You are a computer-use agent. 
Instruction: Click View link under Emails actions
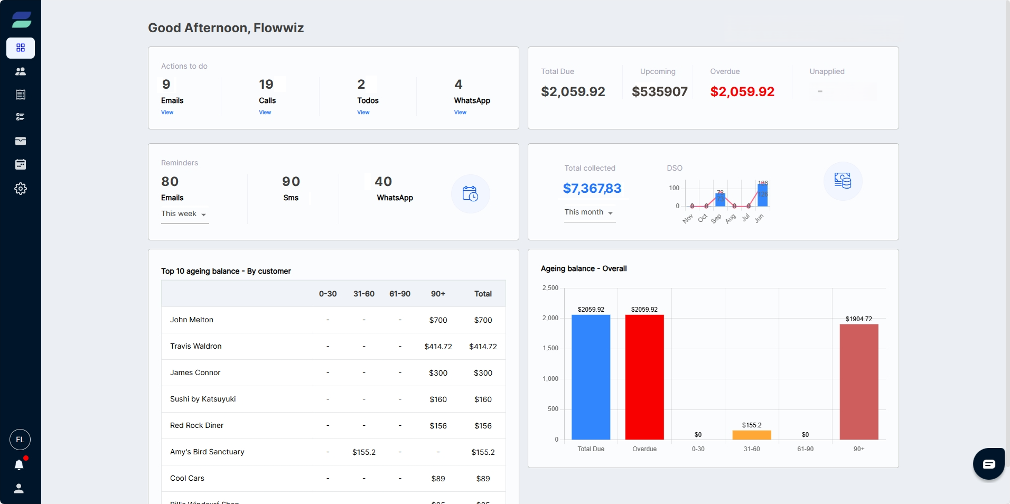[x=167, y=113]
